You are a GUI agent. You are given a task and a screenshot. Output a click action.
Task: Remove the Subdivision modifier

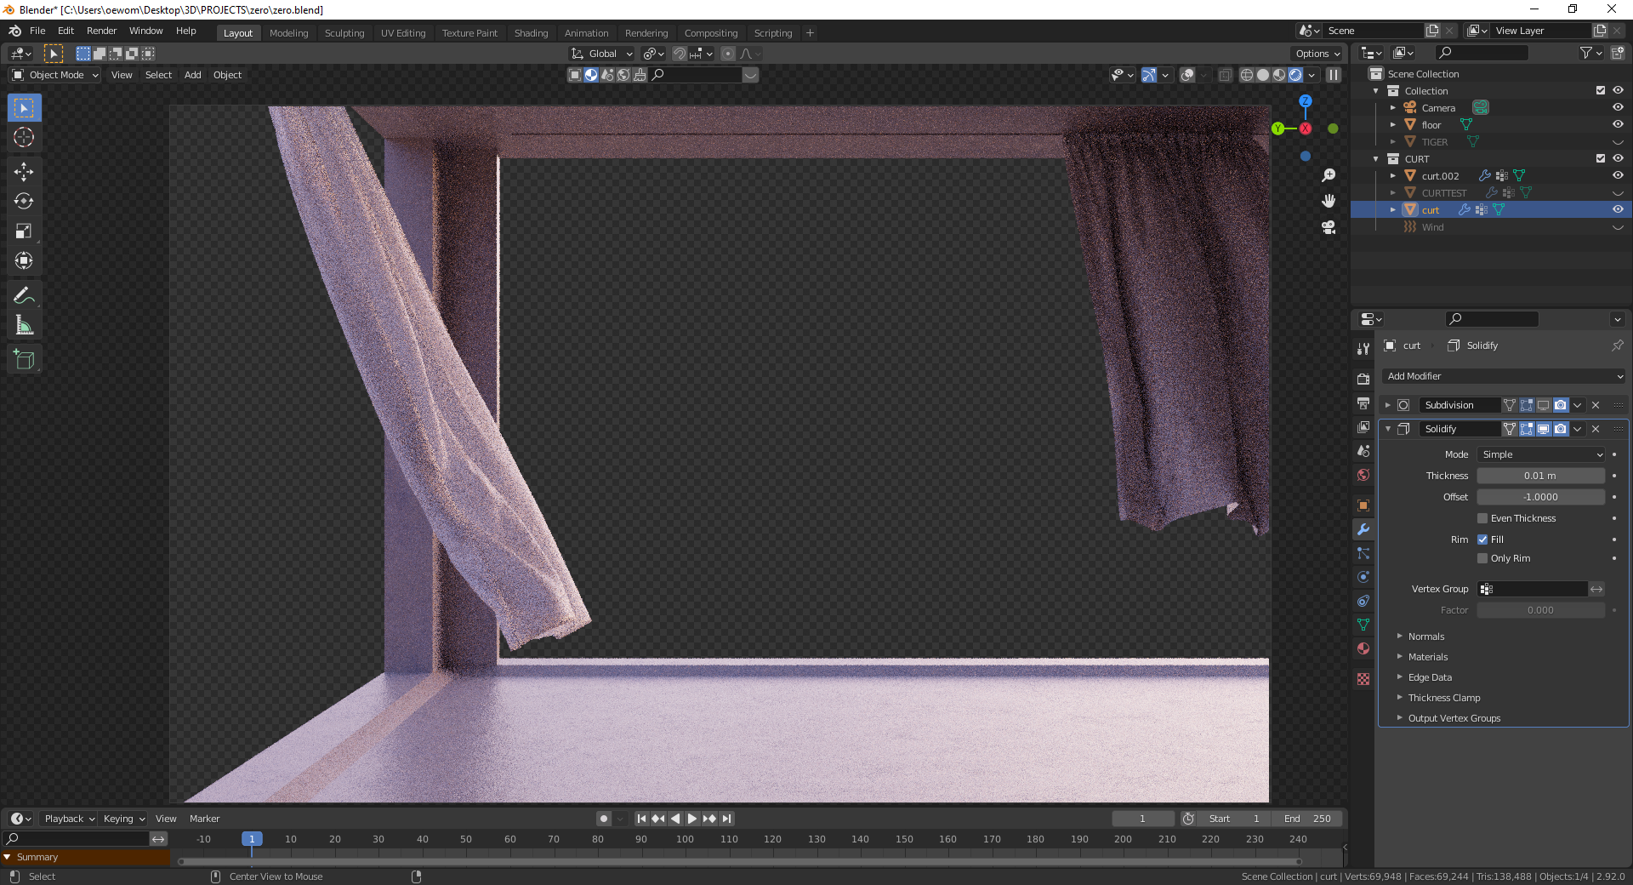[x=1596, y=405]
